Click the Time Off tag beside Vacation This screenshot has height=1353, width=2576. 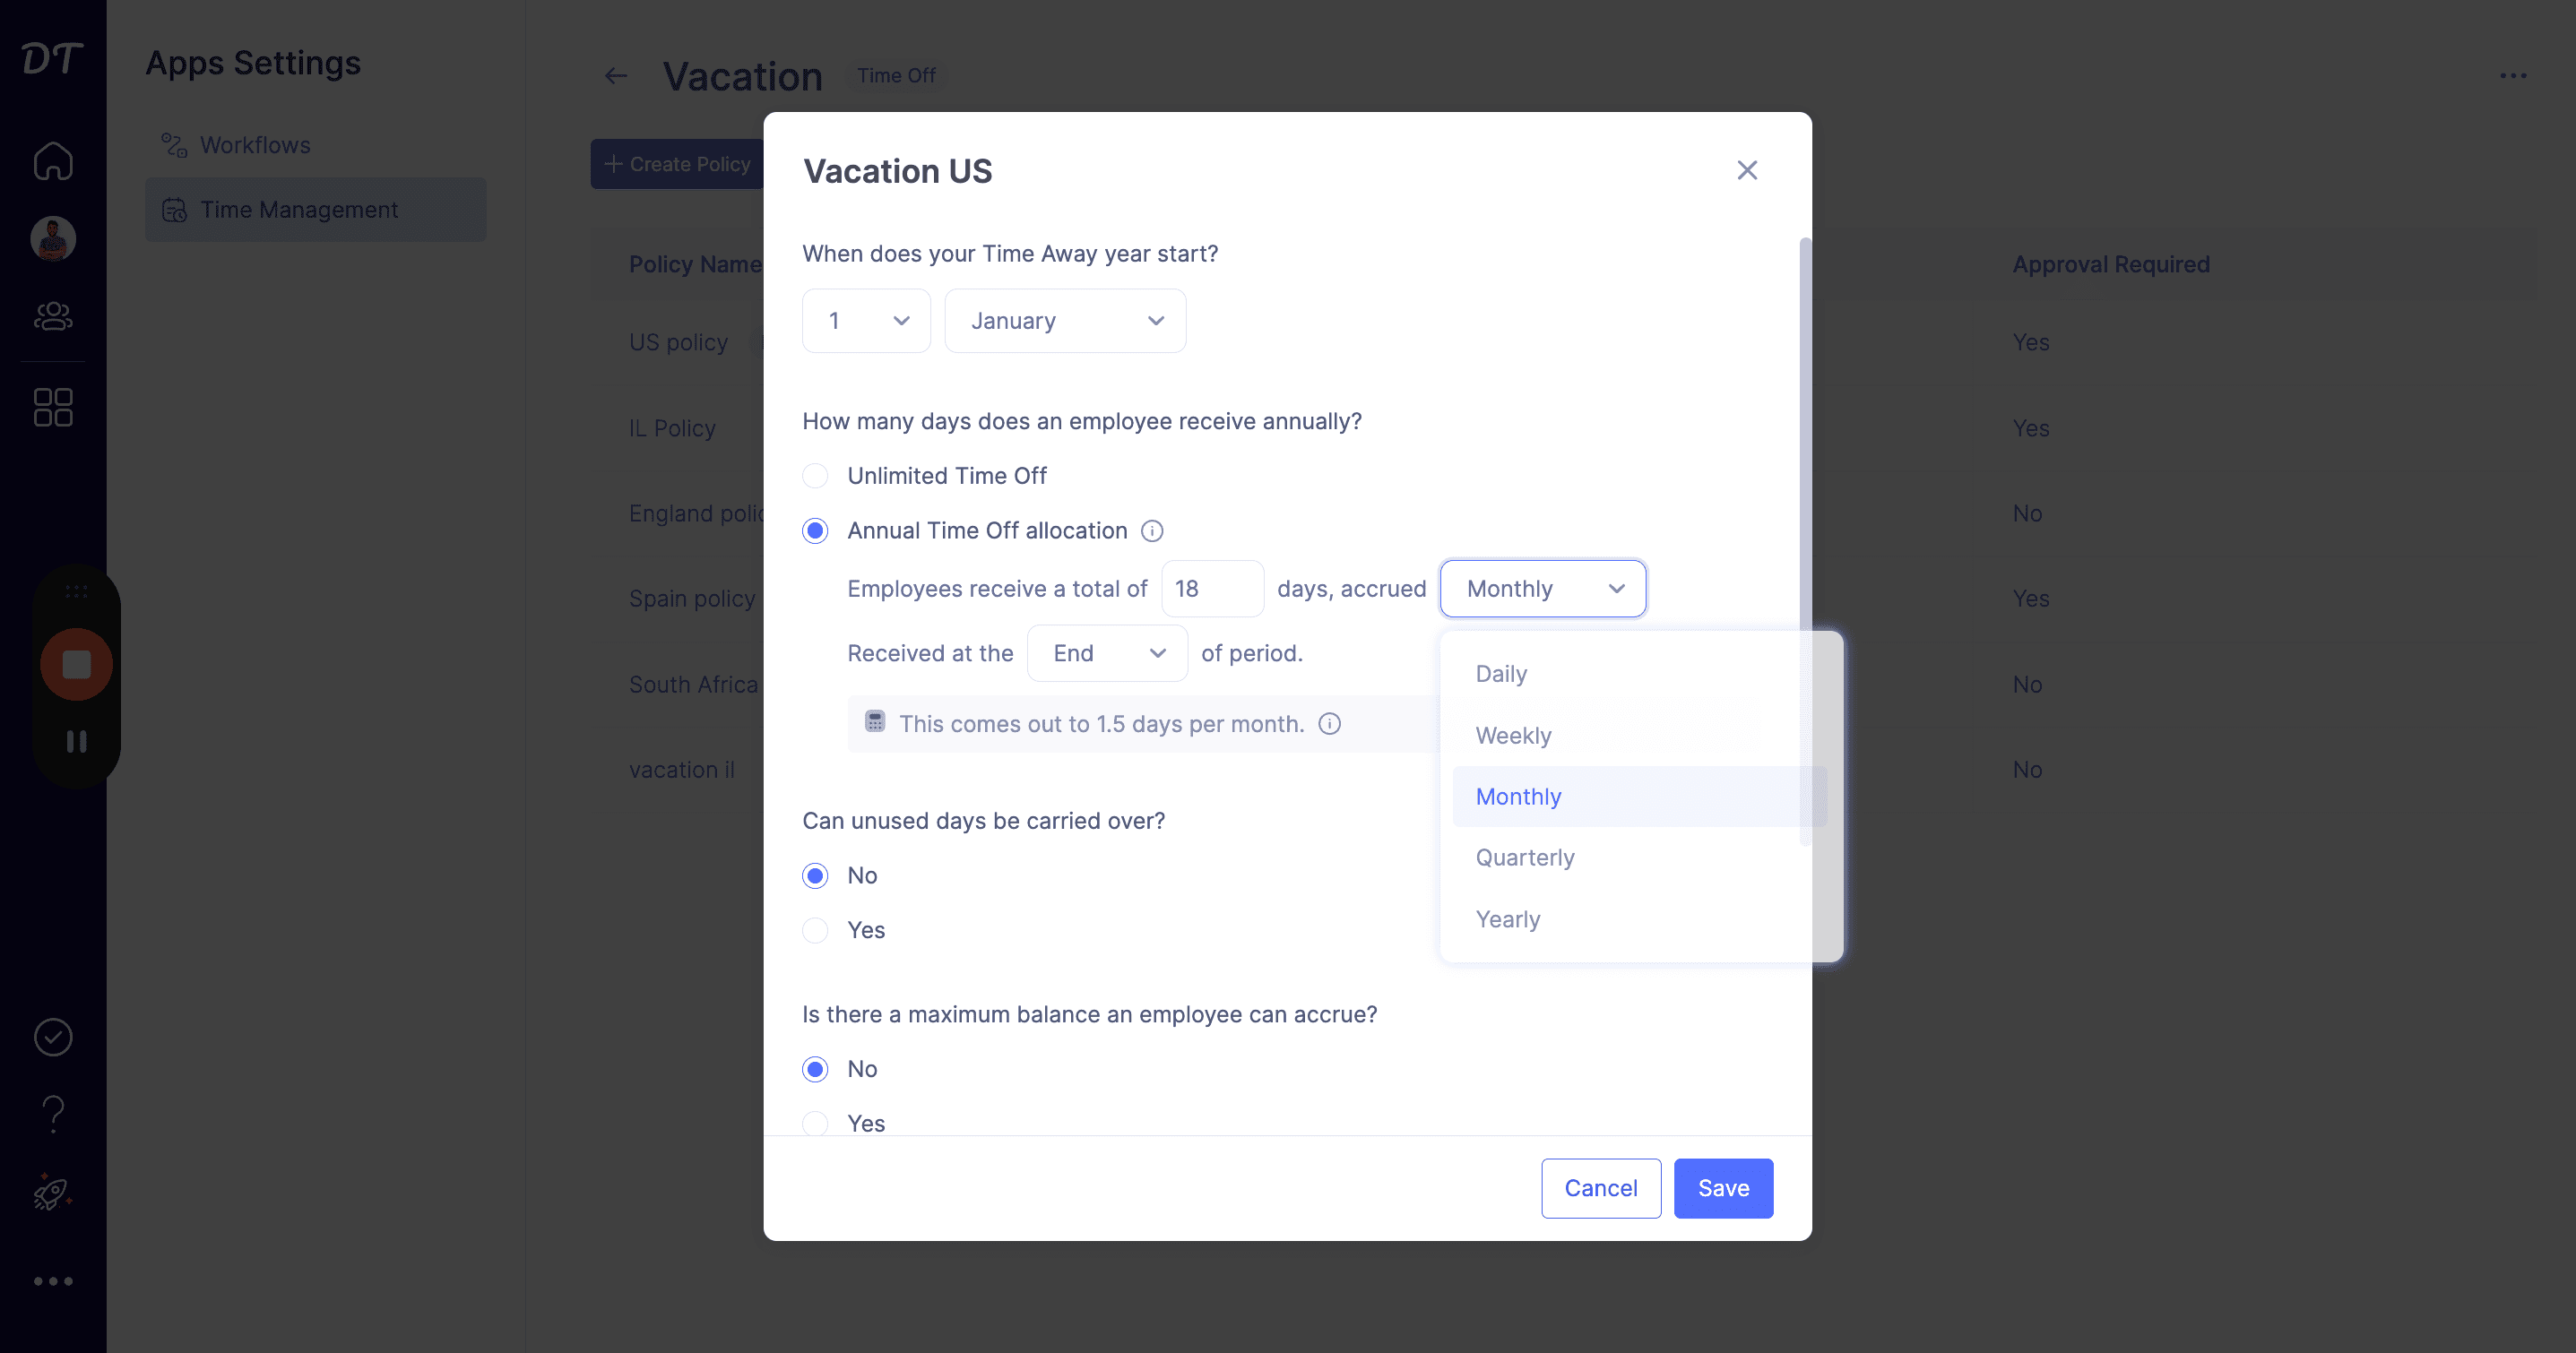click(x=896, y=76)
